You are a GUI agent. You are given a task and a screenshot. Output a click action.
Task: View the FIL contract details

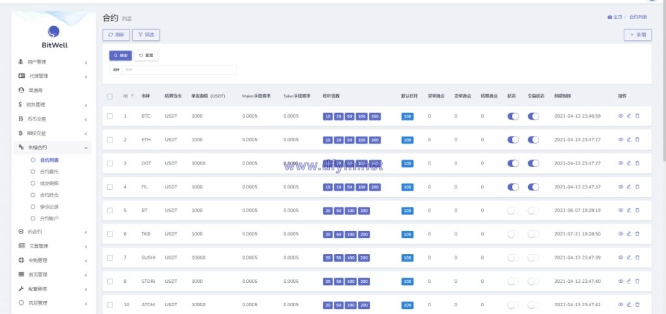[x=620, y=187]
